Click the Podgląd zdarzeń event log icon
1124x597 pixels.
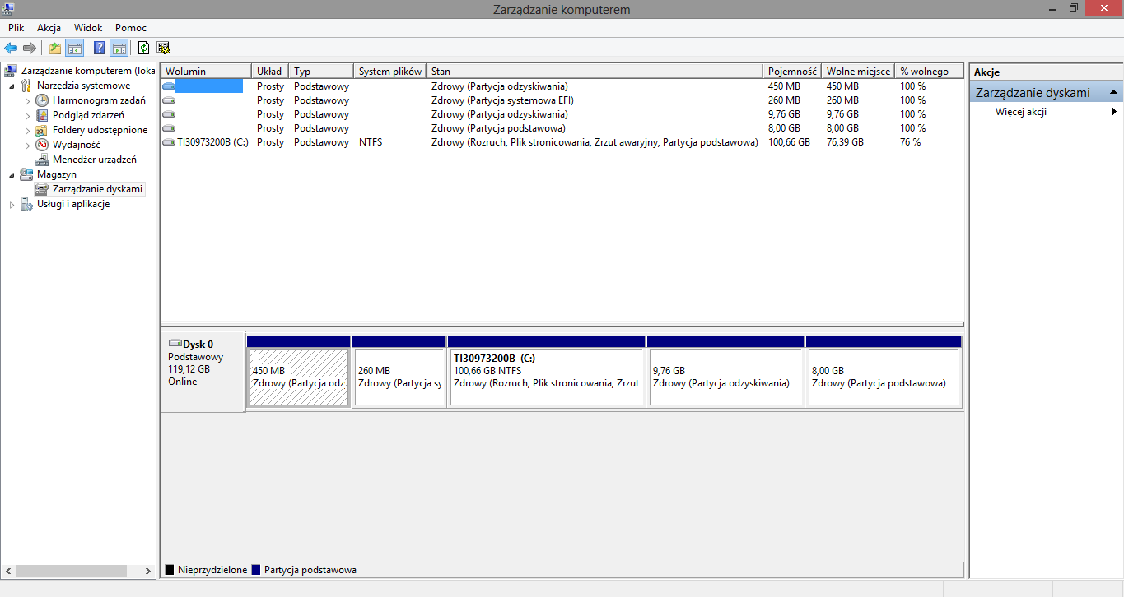pos(42,115)
